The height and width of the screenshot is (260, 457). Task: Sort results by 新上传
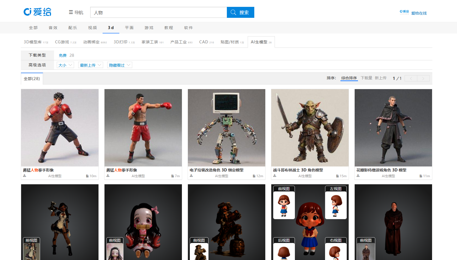pos(381,78)
